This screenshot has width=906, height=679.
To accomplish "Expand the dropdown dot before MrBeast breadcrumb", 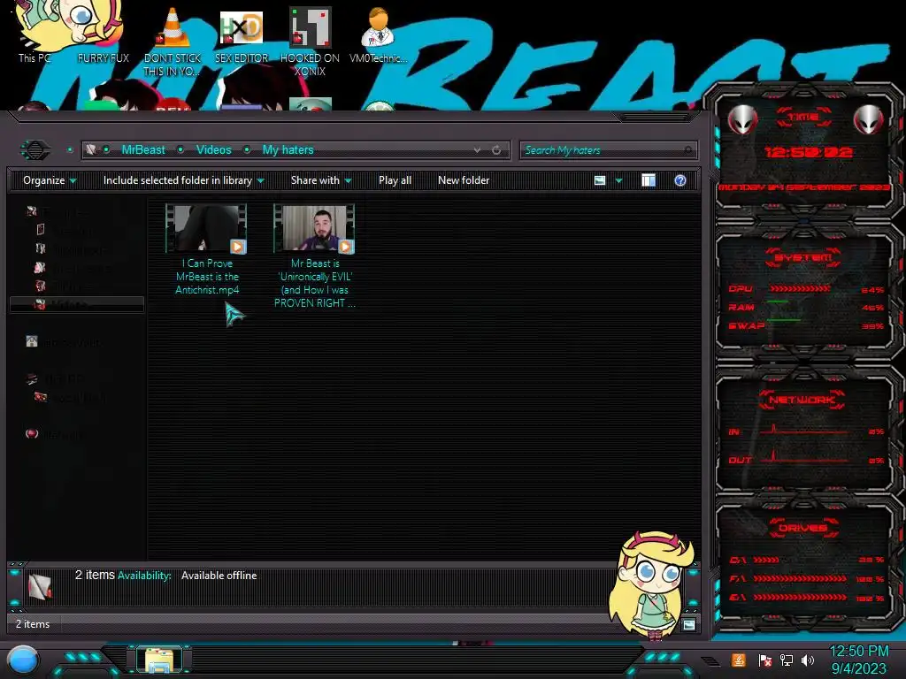I will click(x=106, y=150).
